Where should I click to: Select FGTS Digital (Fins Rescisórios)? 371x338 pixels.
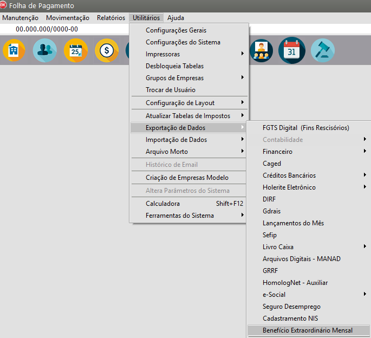pos(305,128)
